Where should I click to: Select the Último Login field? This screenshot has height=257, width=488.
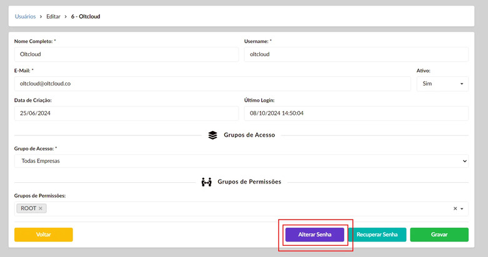pos(356,114)
